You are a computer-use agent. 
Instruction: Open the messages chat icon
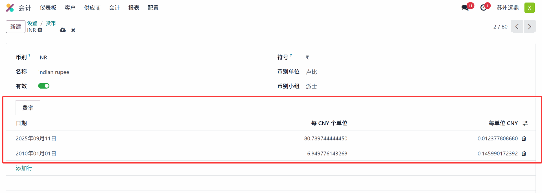click(465, 8)
